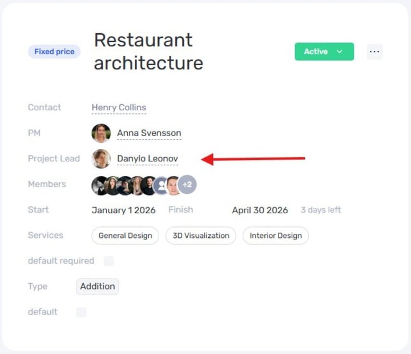Click the gray placeholder member avatar
The height and width of the screenshot is (354, 411).
click(x=162, y=185)
